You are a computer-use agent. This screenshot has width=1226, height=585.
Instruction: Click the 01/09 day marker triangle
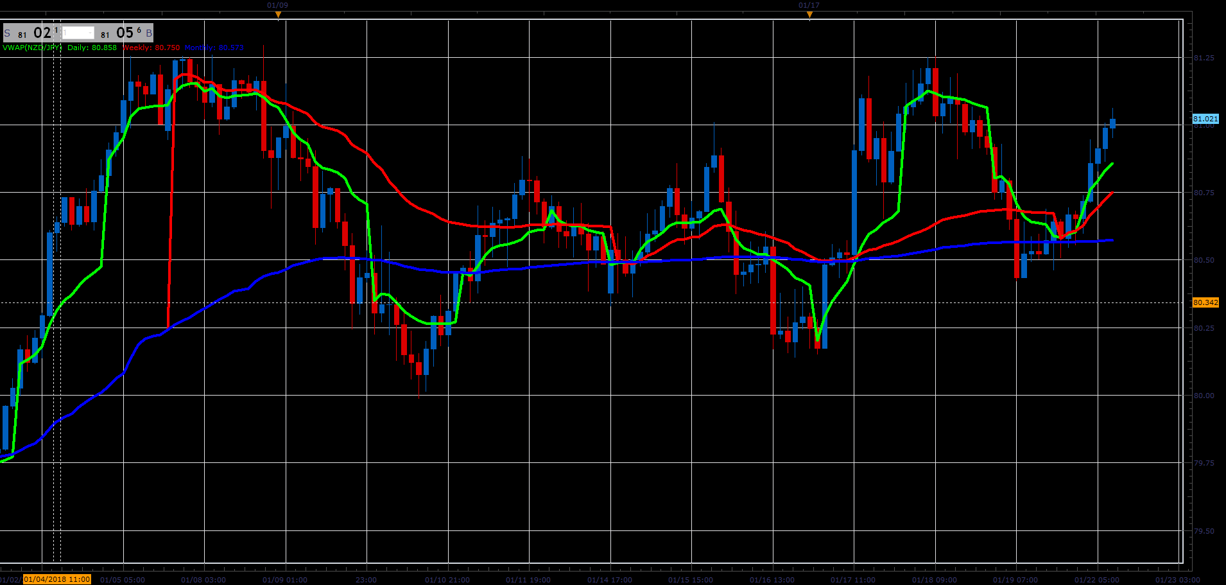click(x=278, y=14)
